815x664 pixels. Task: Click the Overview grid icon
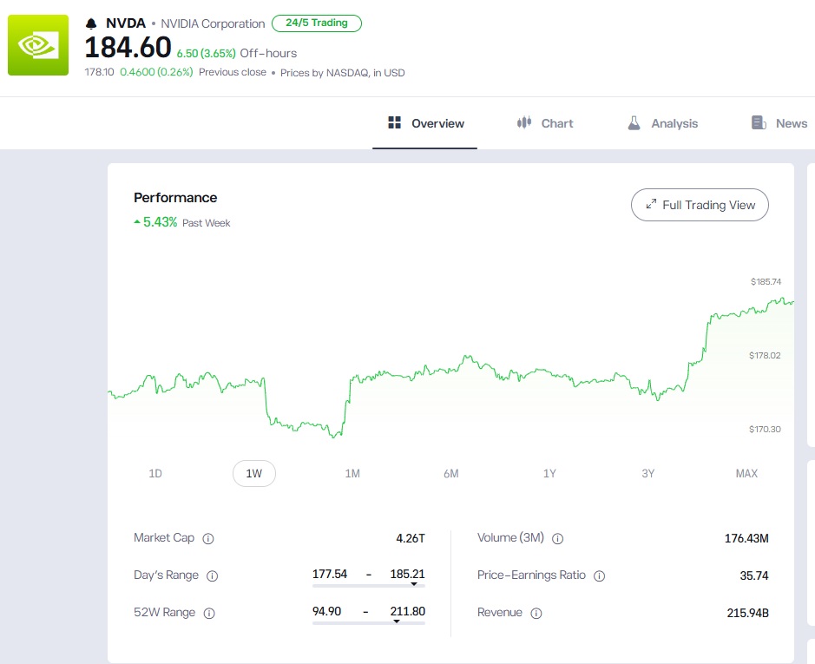[x=393, y=122]
